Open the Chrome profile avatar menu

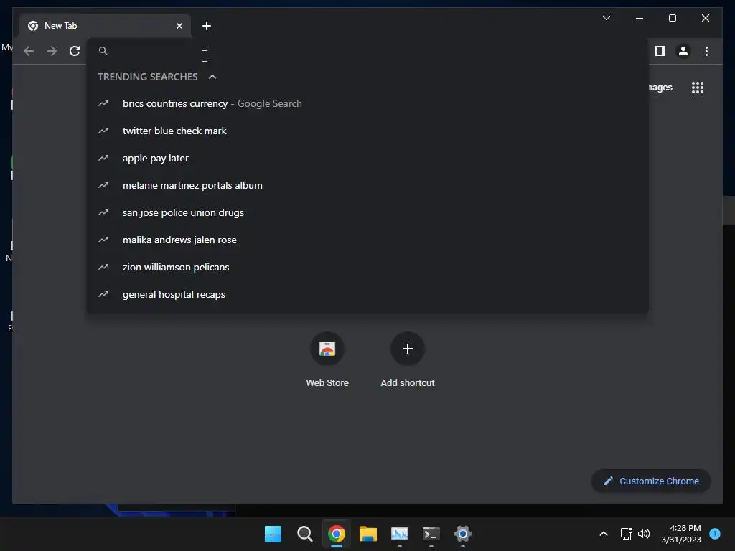point(683,51)
